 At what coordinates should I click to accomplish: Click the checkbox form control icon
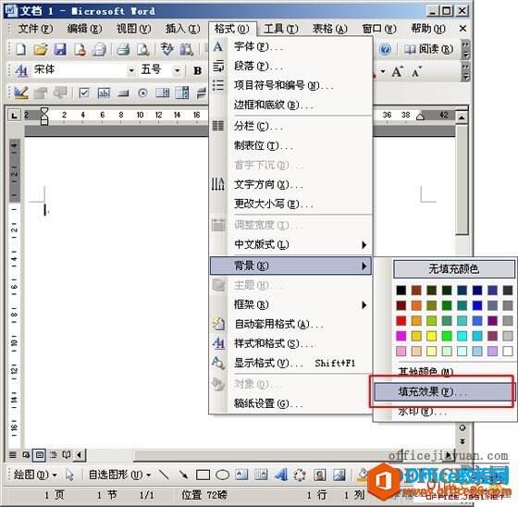[84, 93]
